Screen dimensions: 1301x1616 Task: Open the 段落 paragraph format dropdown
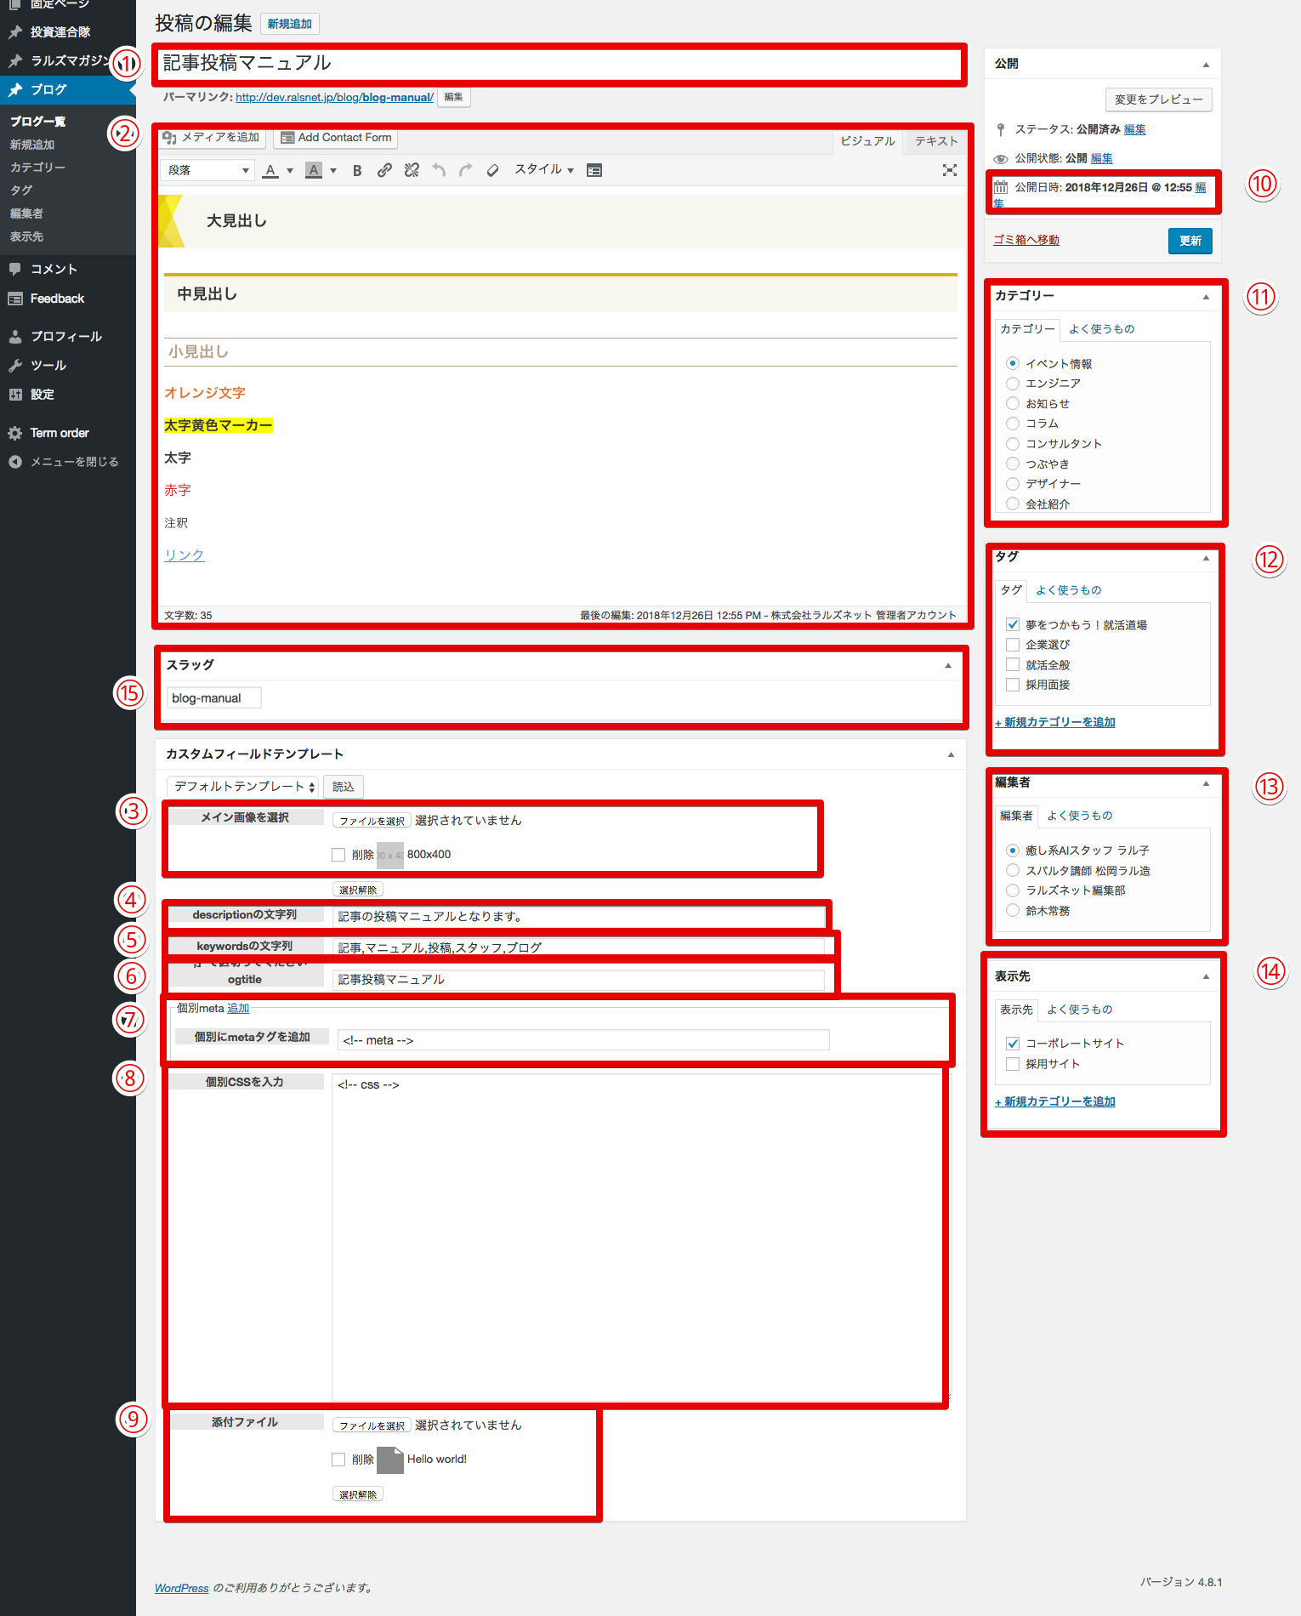[x=208, y=171]
